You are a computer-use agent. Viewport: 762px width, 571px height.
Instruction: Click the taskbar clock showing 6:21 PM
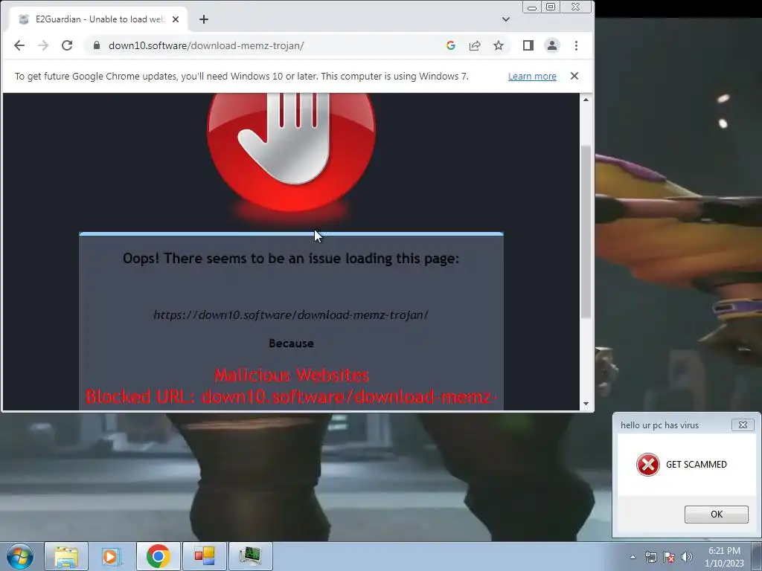724,557
